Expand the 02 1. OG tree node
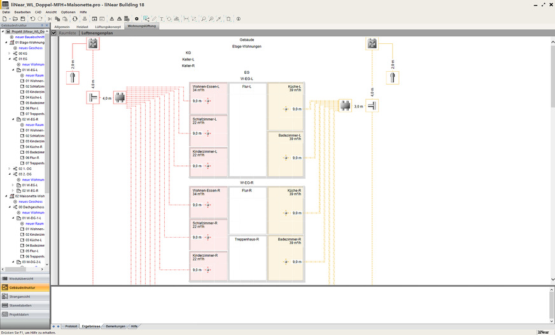Image resolution: width=555 pixels, height=335 pixels. pyautogui.click(x=10, y=168)
